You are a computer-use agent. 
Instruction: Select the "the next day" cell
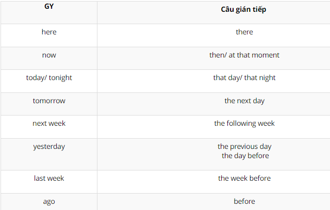[244, 101]
